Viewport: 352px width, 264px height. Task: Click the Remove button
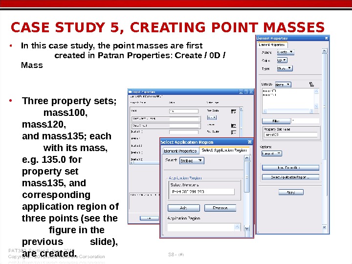click(220, 208)
